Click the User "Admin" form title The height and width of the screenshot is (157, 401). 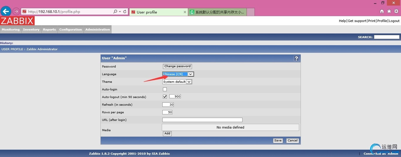(x=114, y=58)
